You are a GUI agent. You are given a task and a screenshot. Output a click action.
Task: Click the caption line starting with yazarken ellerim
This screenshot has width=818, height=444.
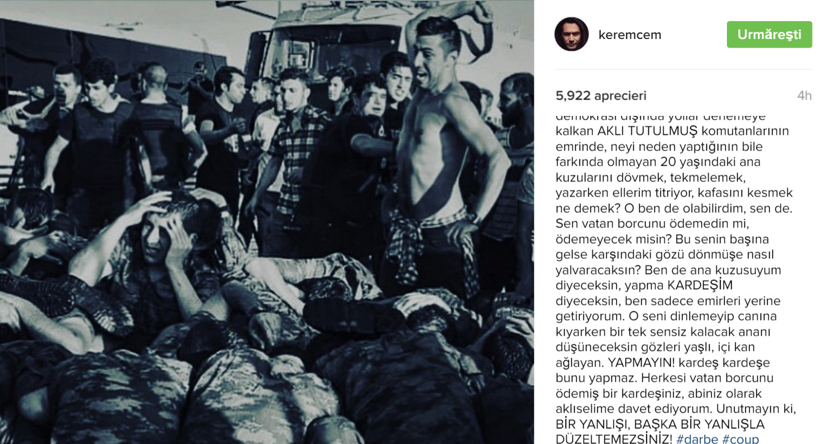[x=674, y=193]
